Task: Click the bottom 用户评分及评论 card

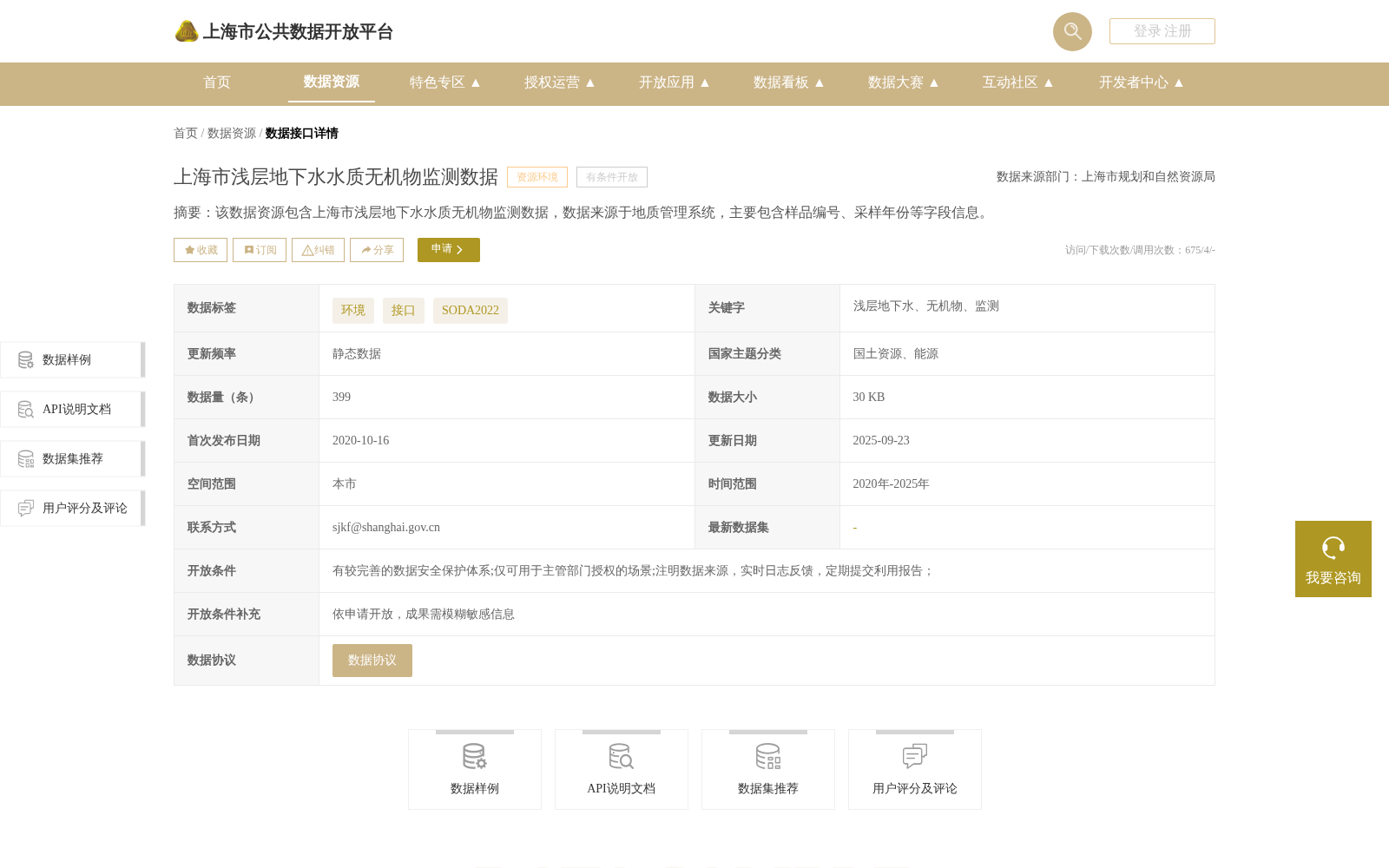Action: [x=915, y=769]
